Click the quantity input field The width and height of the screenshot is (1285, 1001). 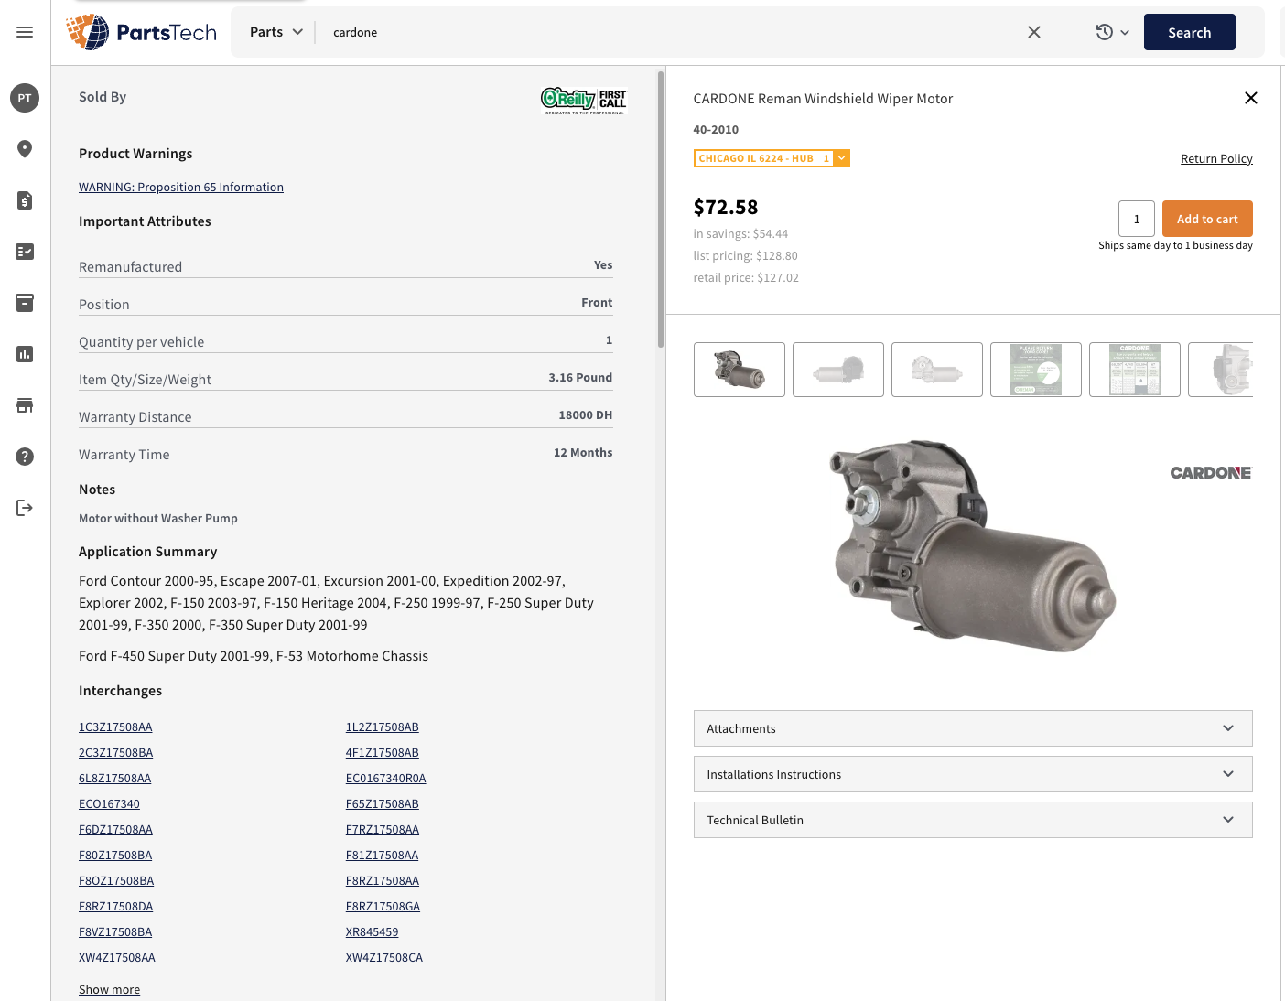point(1137,219)
